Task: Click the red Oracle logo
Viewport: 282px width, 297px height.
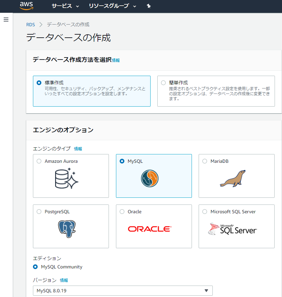Action: coord(150,229)
